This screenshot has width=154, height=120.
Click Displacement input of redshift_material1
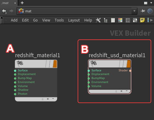click(15, 74)
